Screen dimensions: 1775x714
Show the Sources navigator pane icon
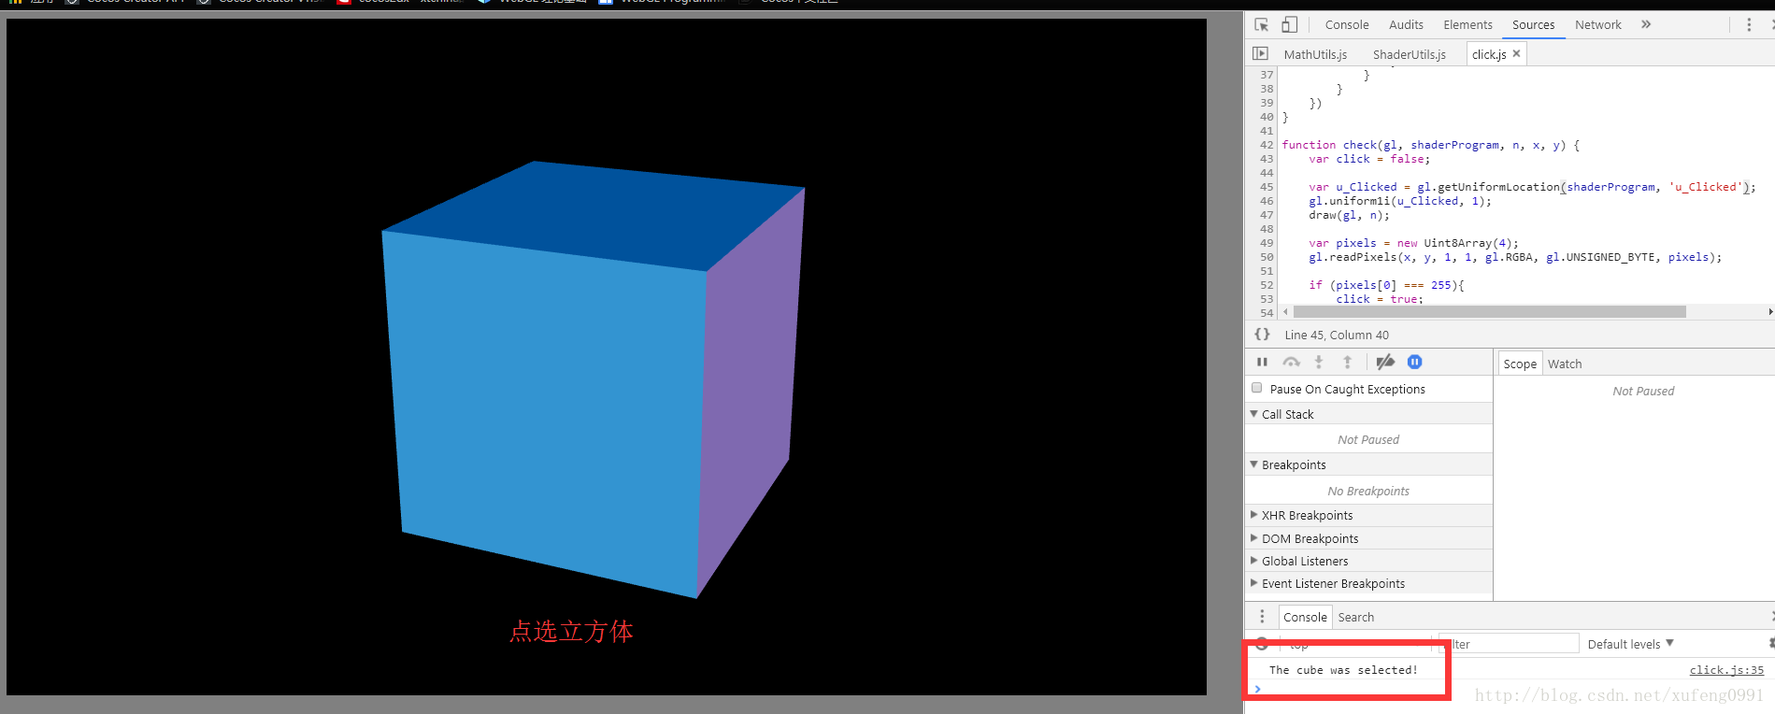point(1260,54)
